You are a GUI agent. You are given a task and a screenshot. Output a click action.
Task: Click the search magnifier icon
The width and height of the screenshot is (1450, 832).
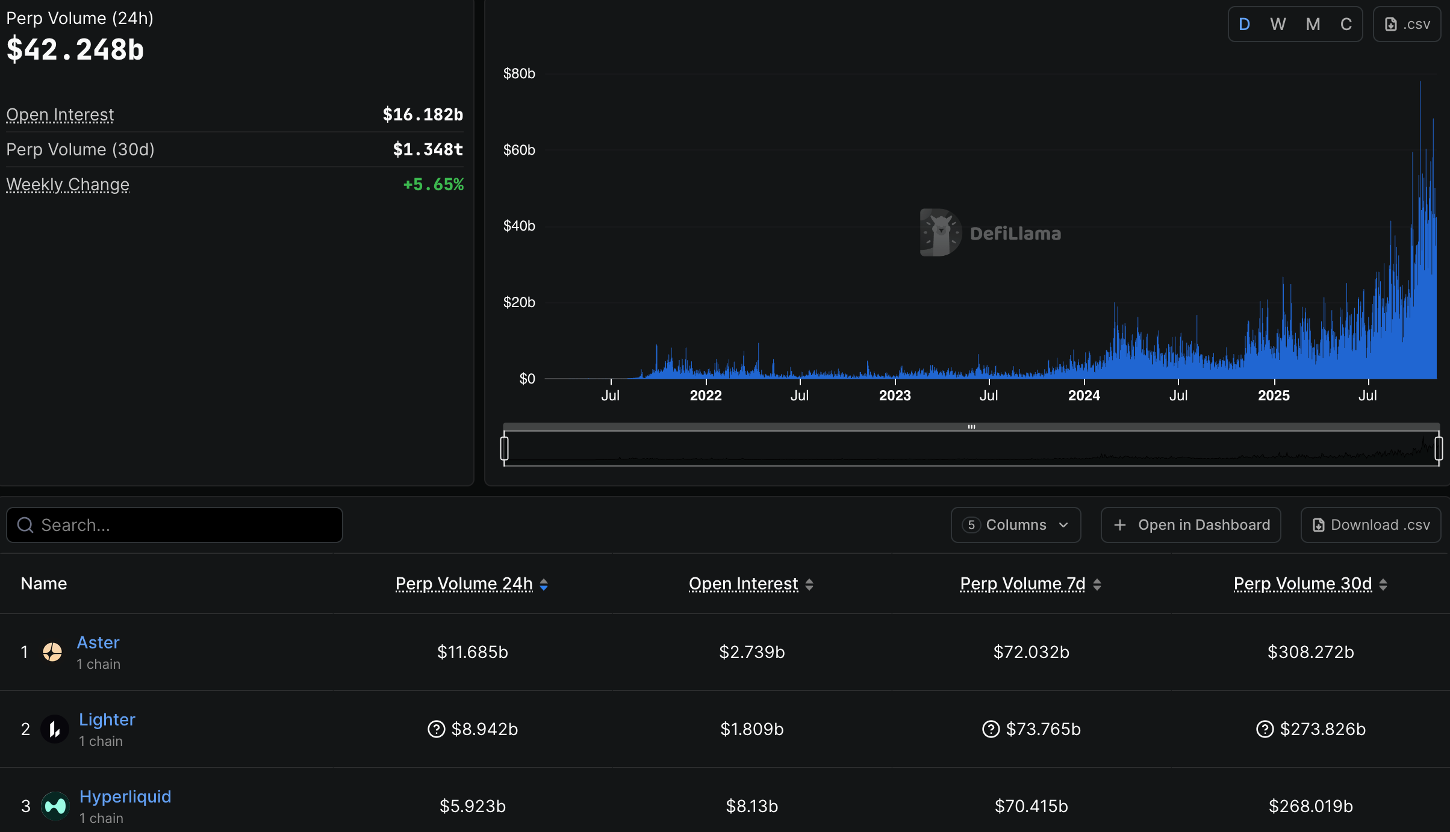coord(25,524)
